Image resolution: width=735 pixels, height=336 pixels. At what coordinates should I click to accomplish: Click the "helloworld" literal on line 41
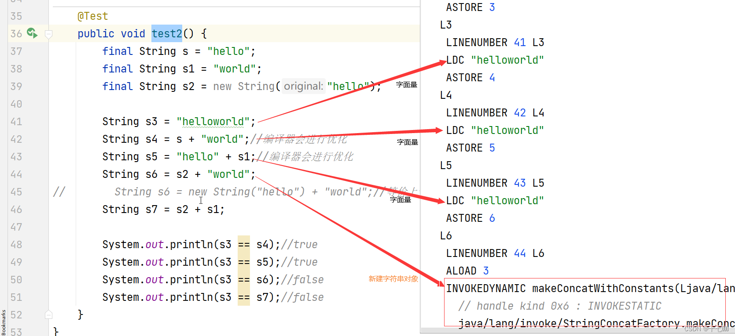click(213, 122)
